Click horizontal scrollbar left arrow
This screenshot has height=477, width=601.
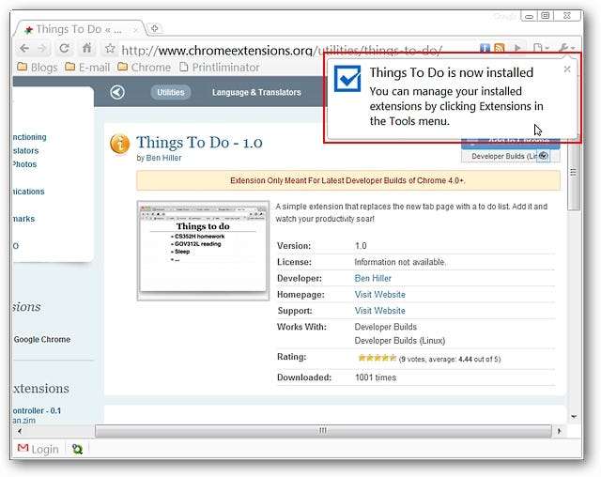pyautogui.click(x=20, y=431)
